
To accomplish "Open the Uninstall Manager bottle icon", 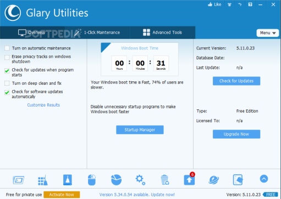I will 68,180.
